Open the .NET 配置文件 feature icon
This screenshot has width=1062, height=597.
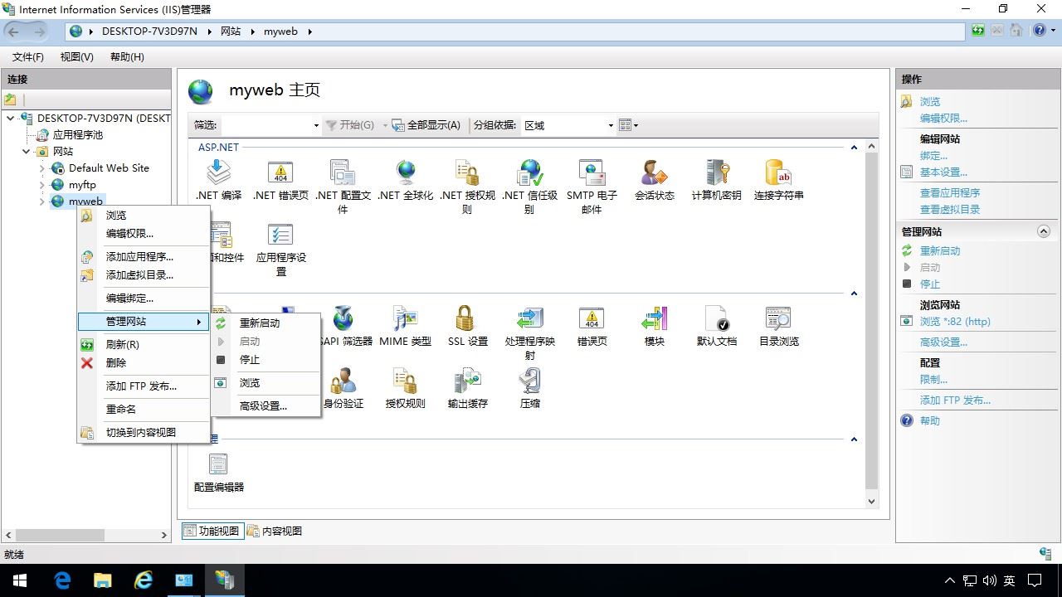coord(343,187)
